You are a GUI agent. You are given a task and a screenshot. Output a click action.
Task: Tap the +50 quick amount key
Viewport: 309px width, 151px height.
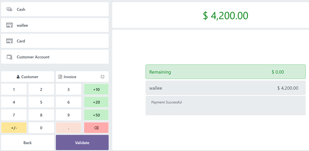coord(96,115)
